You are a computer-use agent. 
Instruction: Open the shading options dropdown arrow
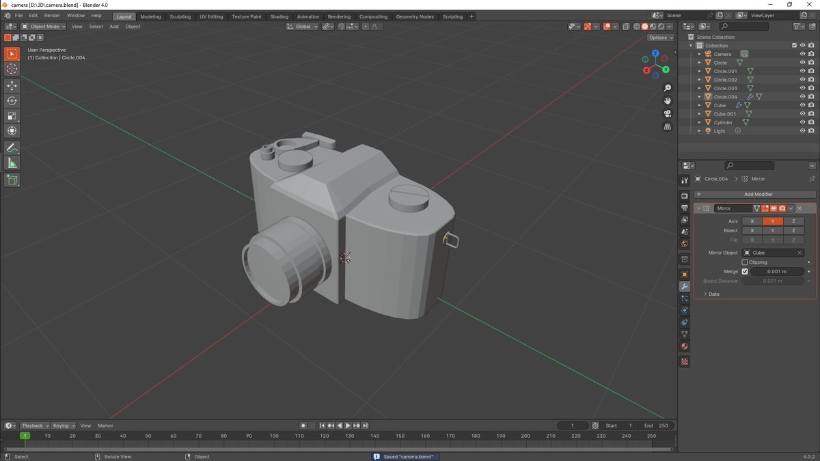pyautogui.click(x=671, y=27)
